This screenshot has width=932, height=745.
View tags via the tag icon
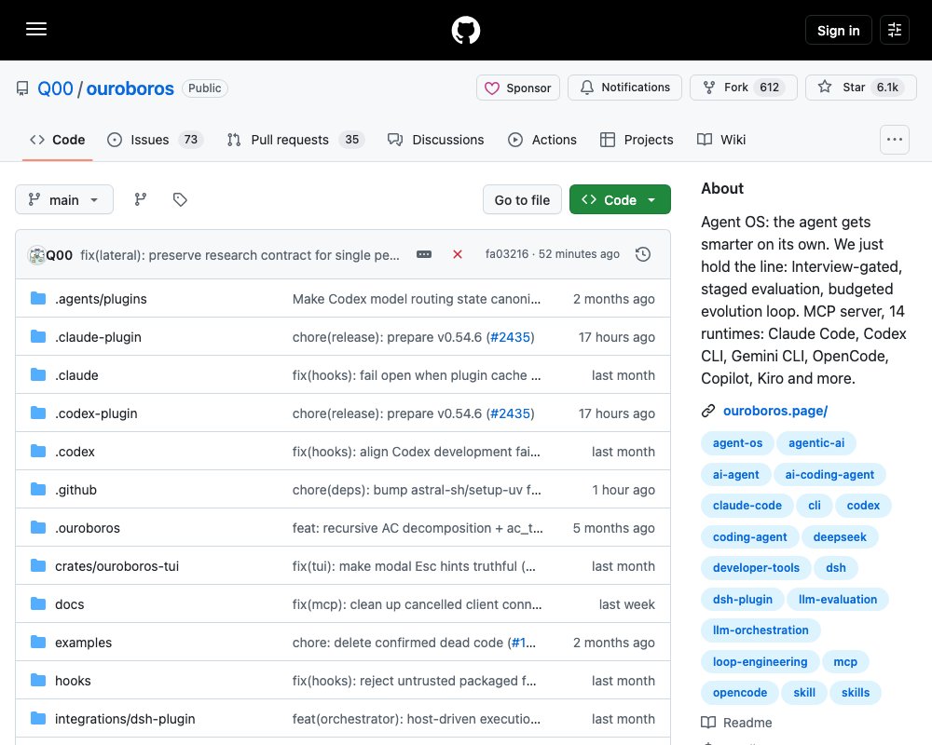click(x=180, y=199)
